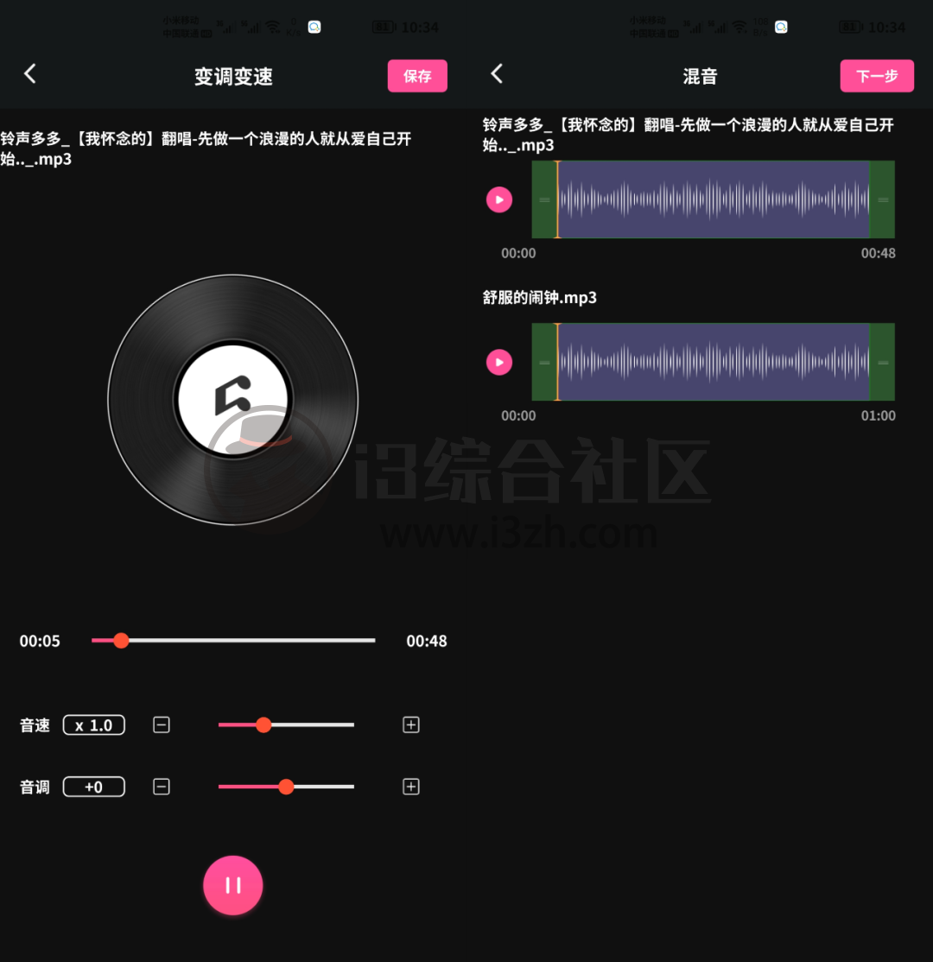
Task: Select the x 1.0 speed value box
Action: pos(94,725)
